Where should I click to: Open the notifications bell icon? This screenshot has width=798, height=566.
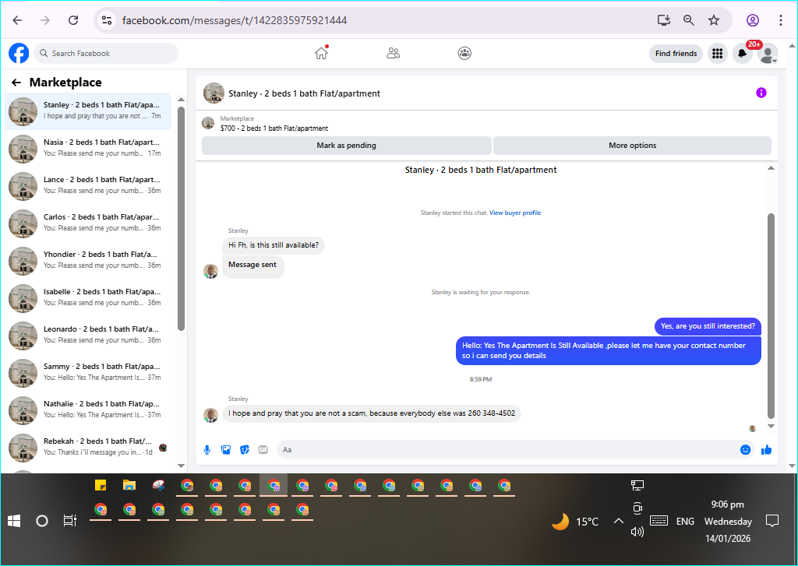[x=743, y=54]
